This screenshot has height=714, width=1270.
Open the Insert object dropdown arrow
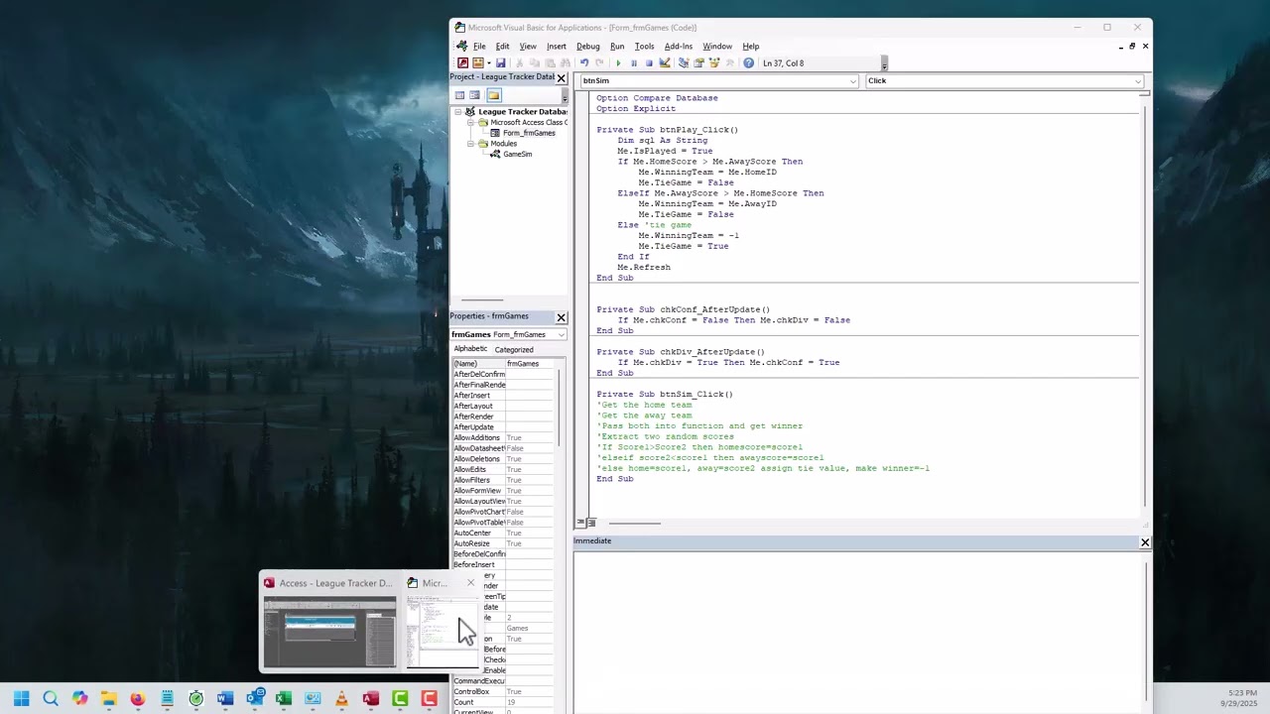point(489,63)
